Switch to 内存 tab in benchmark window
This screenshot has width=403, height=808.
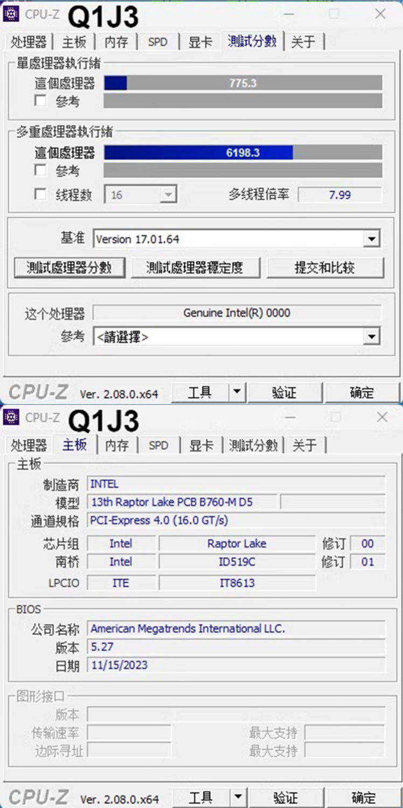pos(116,42)
